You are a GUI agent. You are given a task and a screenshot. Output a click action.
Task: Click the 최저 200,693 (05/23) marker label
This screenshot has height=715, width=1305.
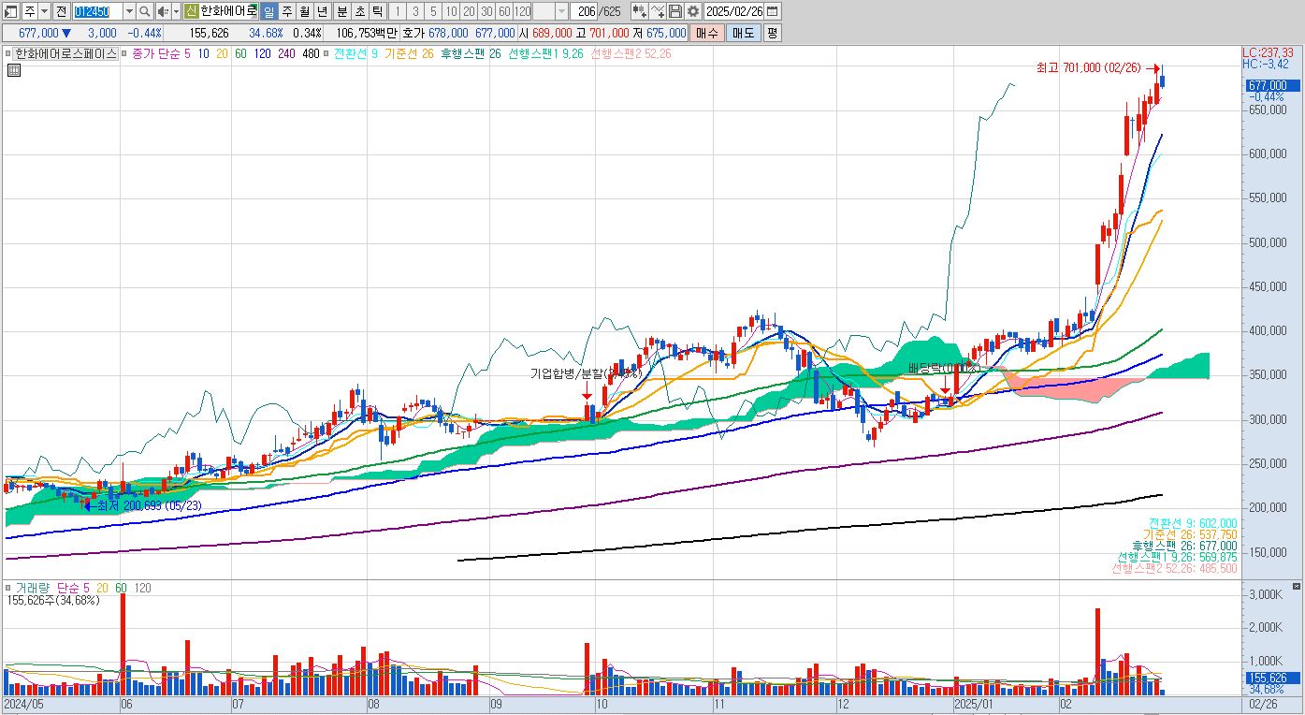click(149, 505)
